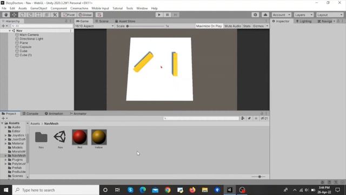The height and width of the screenshot is (195, 346).
Task: Open the File menu
Action: (4, 9)
